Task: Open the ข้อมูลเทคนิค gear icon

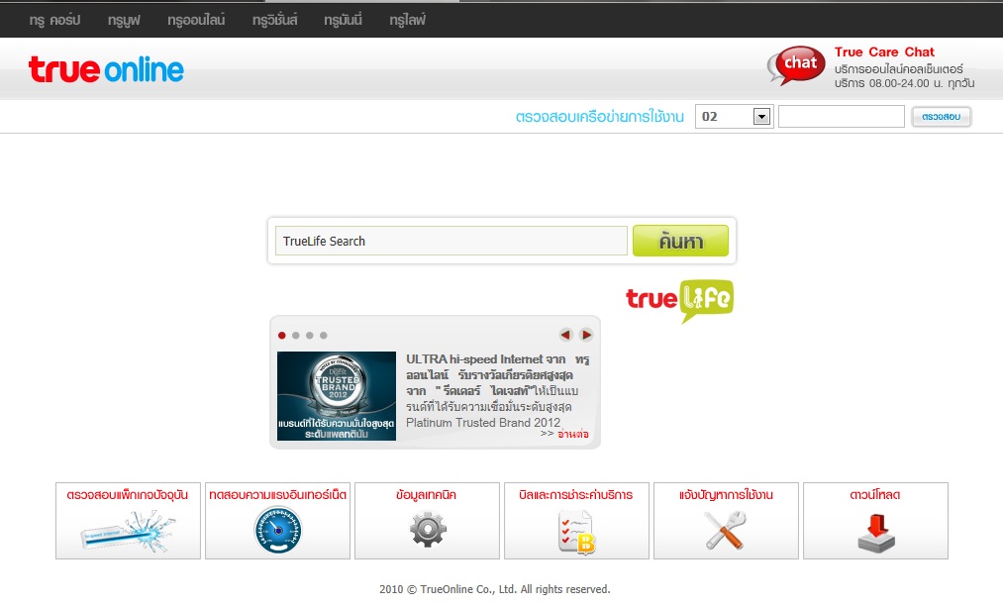Action: (x=428, y=530)
